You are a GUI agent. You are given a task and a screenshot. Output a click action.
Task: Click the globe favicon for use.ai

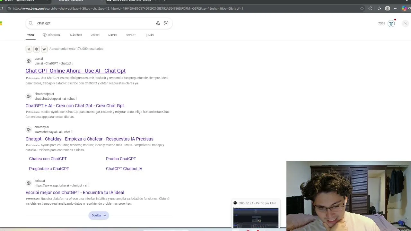[x=29, y=61]
